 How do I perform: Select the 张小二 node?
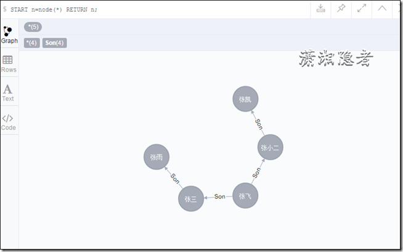point(270,147)
